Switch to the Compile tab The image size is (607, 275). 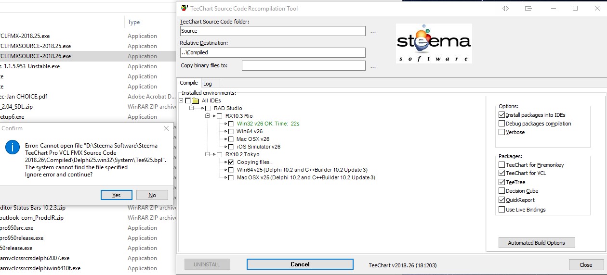click(189, 83)
